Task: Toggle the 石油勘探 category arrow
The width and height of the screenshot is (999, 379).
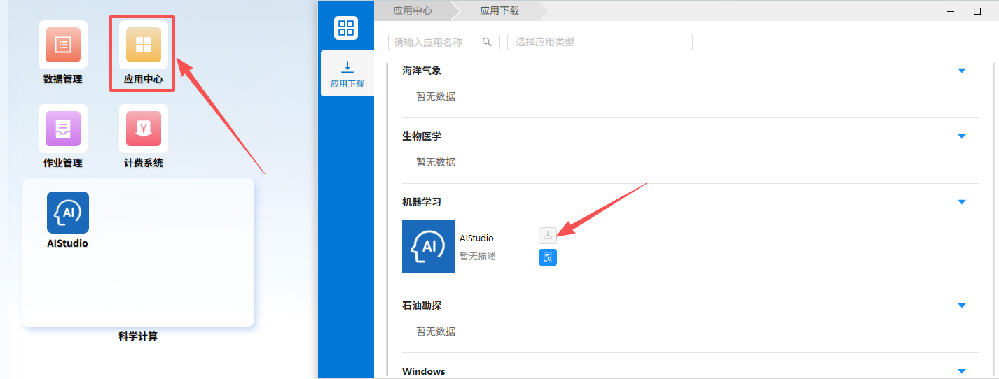Action: (x=961, y=306)
